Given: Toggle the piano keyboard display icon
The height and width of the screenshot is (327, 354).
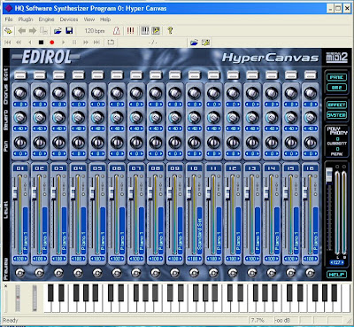Looking at the screenshot, I should pyautogui.click(x=144, y=31).
